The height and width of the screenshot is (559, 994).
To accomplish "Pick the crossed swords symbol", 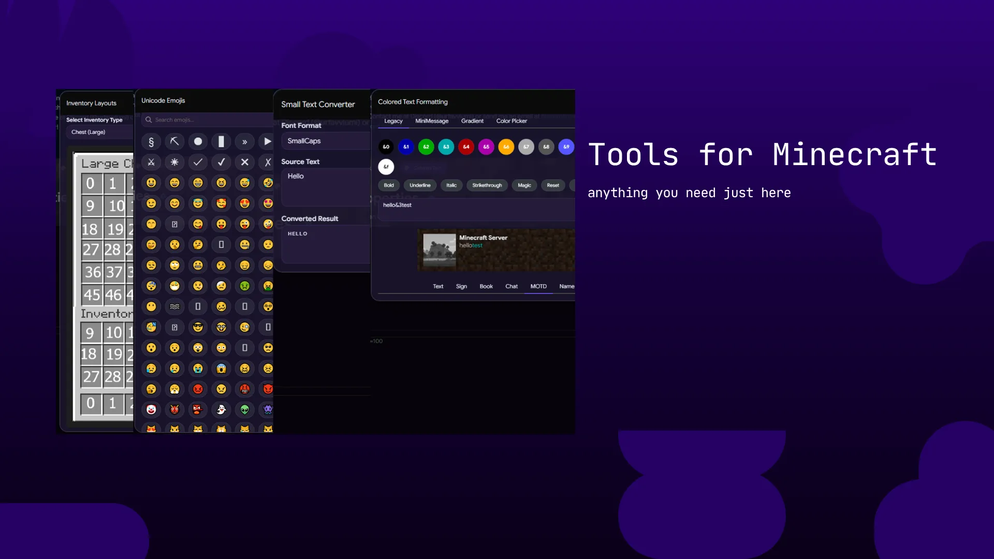I will 151,163.
